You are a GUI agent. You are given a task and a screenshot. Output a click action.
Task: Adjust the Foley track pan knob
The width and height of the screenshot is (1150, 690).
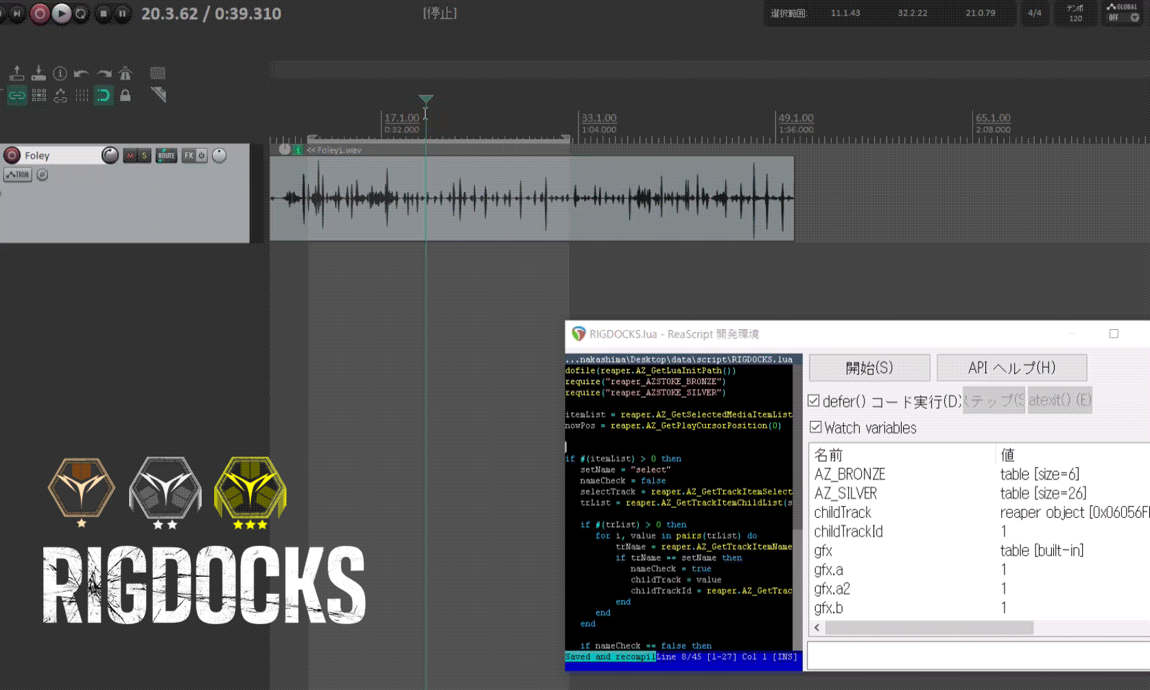point(220,156)
